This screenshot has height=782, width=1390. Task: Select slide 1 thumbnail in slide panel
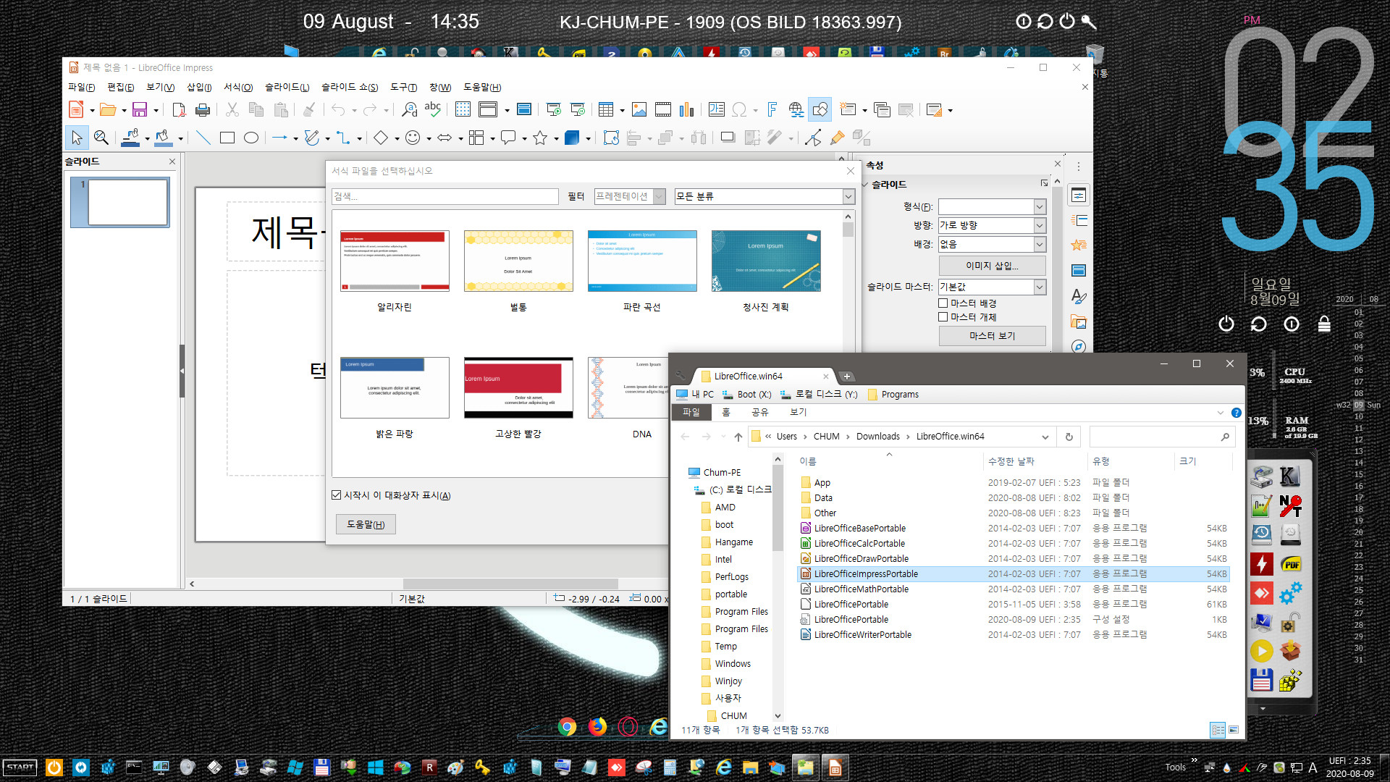tap(120, 203)
